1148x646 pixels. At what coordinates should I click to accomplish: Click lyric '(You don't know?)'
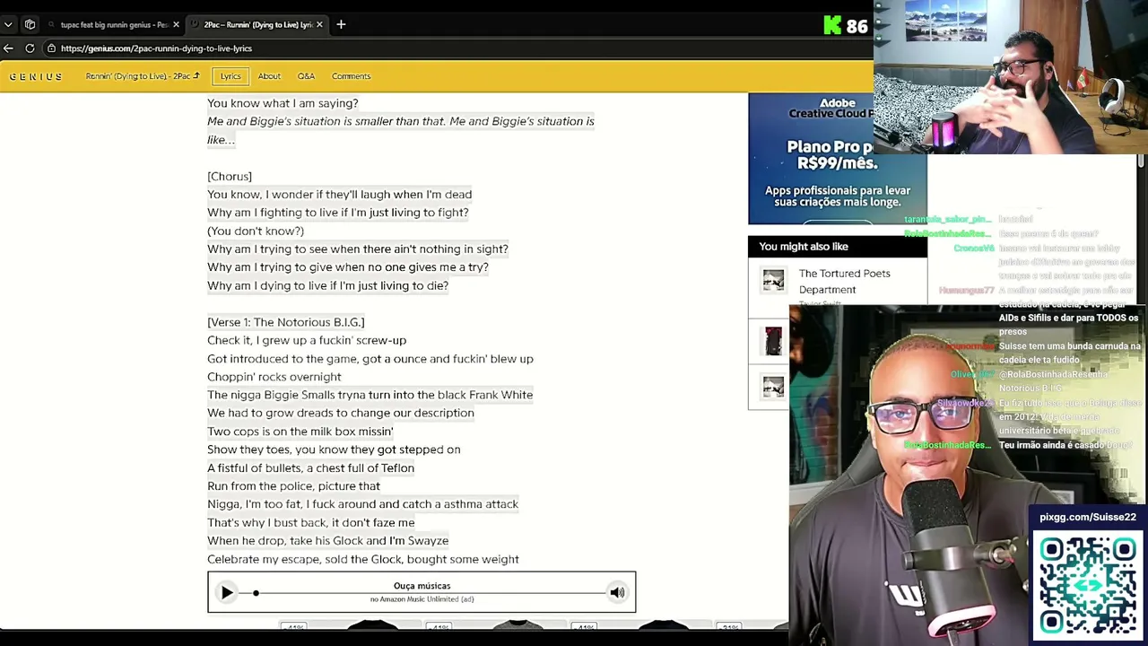(256, 231)
